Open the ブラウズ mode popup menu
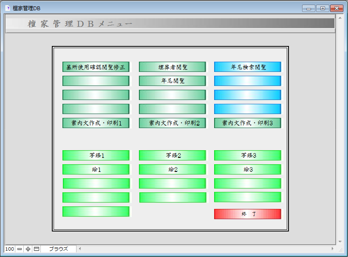The width and height of the screenshot is (348, 257). [59, 249]
